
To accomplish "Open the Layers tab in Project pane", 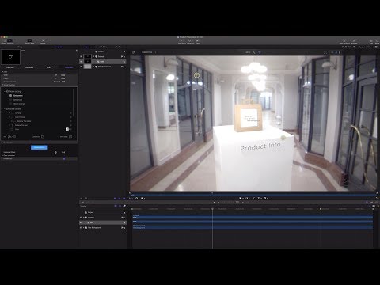I will 87,47.
